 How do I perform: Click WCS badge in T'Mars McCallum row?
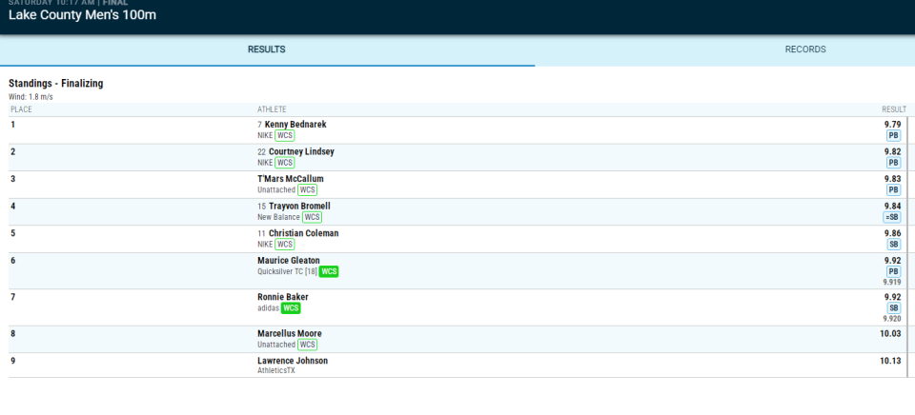pyautogui.click(x=308, y=190)
